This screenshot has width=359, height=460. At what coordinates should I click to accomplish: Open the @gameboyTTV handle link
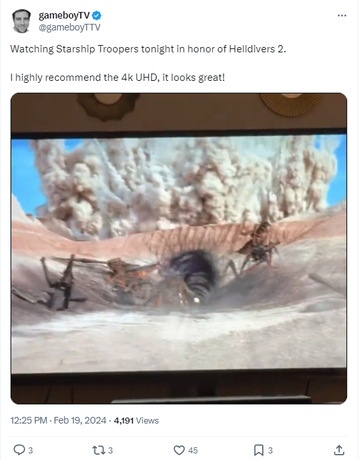coord(70,27)
